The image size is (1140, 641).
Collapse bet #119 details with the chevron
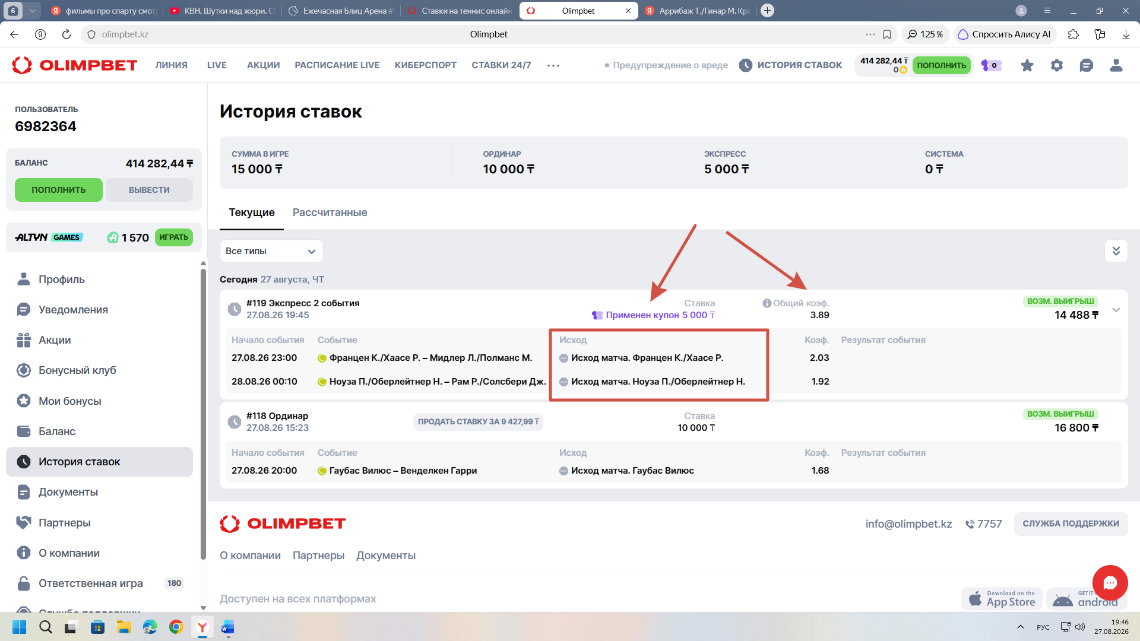tap(1116, 310)
